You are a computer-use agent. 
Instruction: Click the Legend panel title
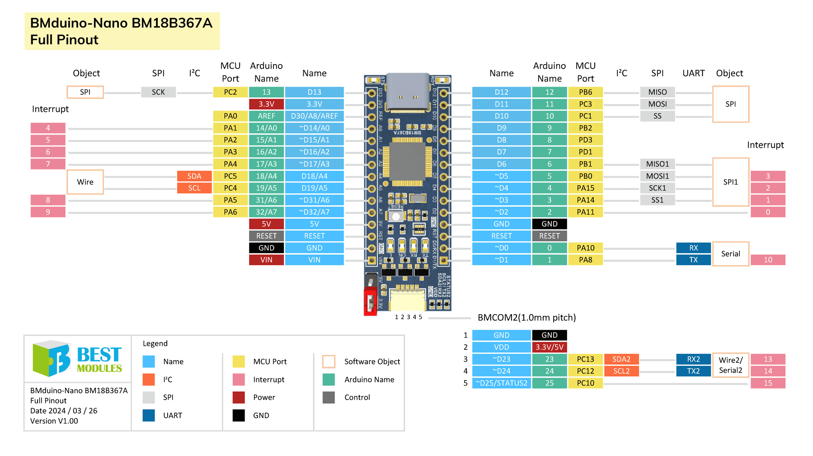click(155, 343)
